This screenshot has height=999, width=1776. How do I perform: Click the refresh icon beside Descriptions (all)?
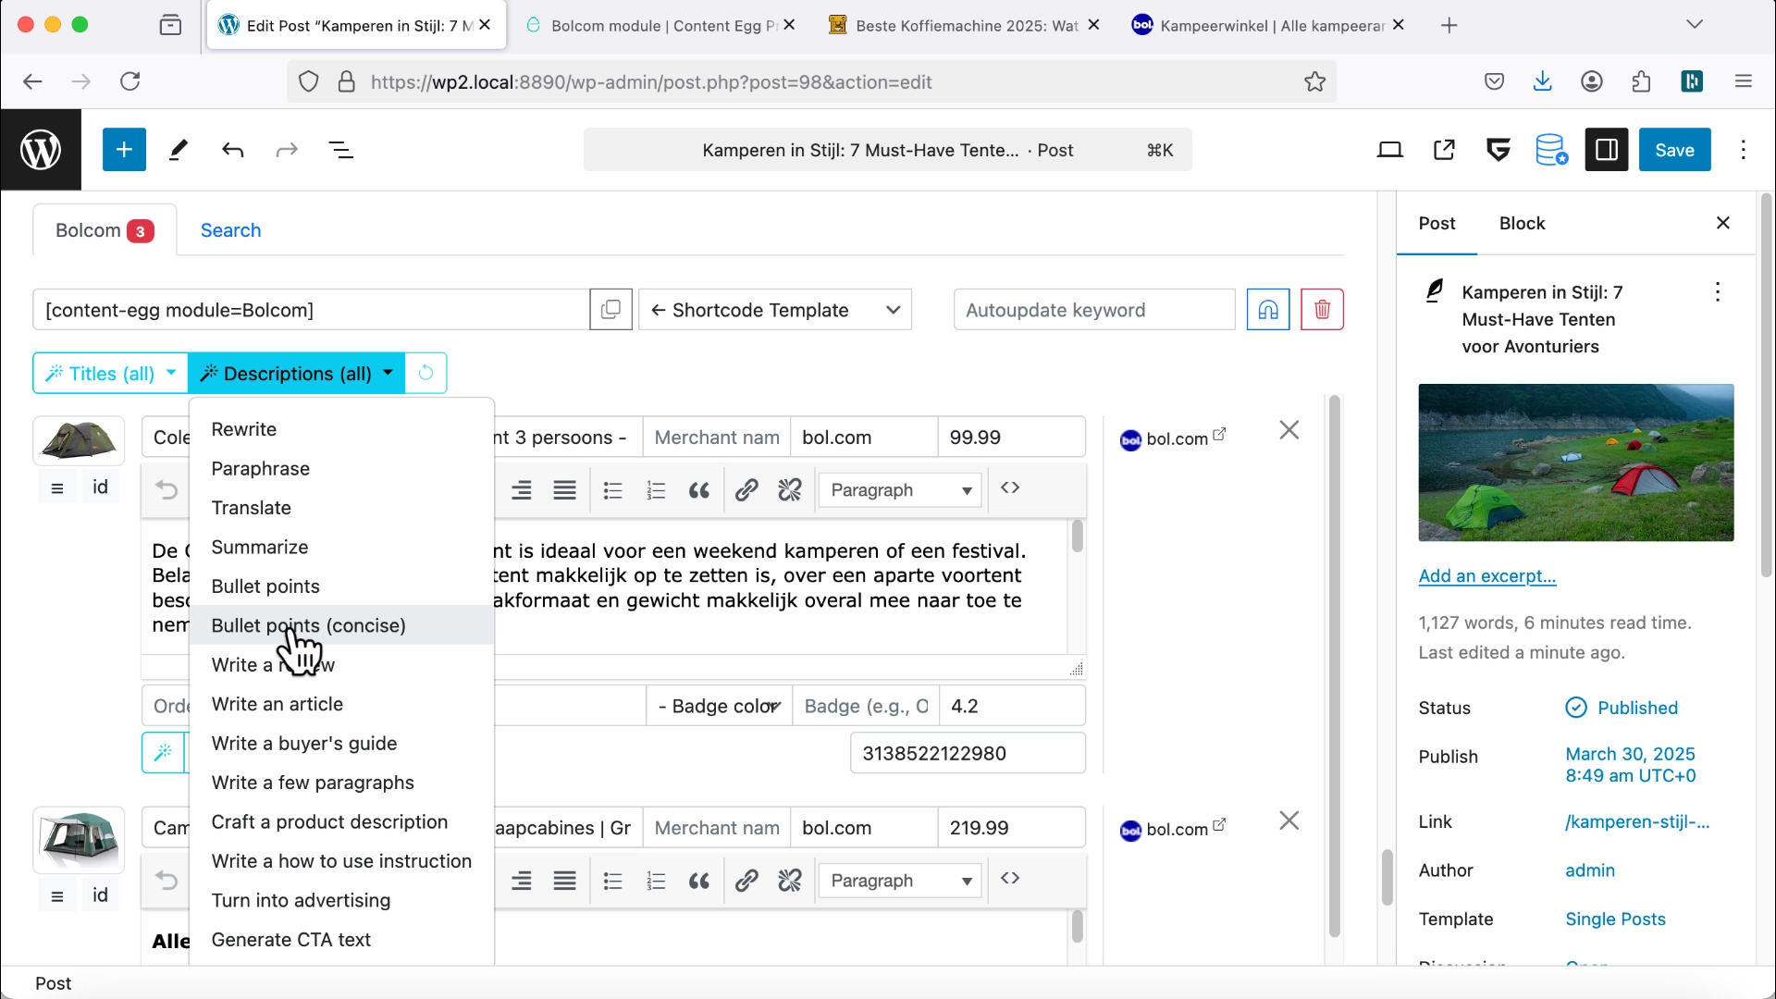[x=425, y=373]
